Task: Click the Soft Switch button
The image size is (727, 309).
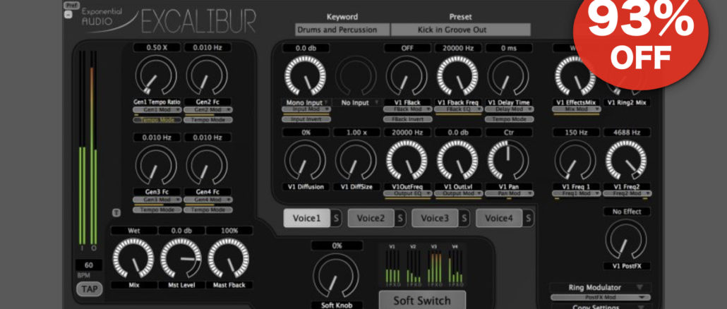Action: click(x=422, y=301)
